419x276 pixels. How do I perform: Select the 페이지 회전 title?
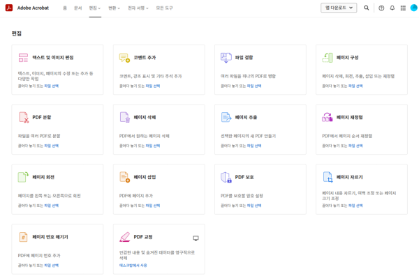(43, 177)
